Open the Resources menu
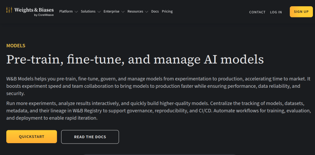 [x=135, y=11]
